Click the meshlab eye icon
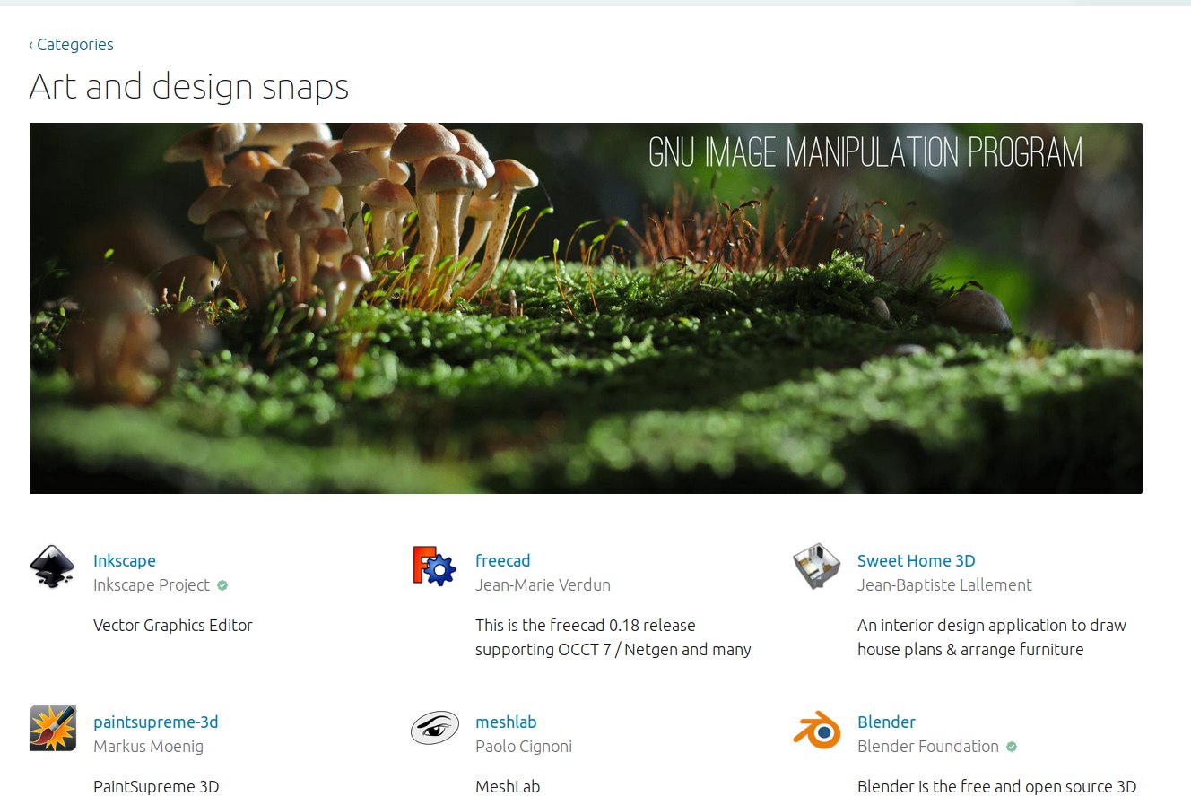This screenshot has width=1191, height=796. pos(434,728)
